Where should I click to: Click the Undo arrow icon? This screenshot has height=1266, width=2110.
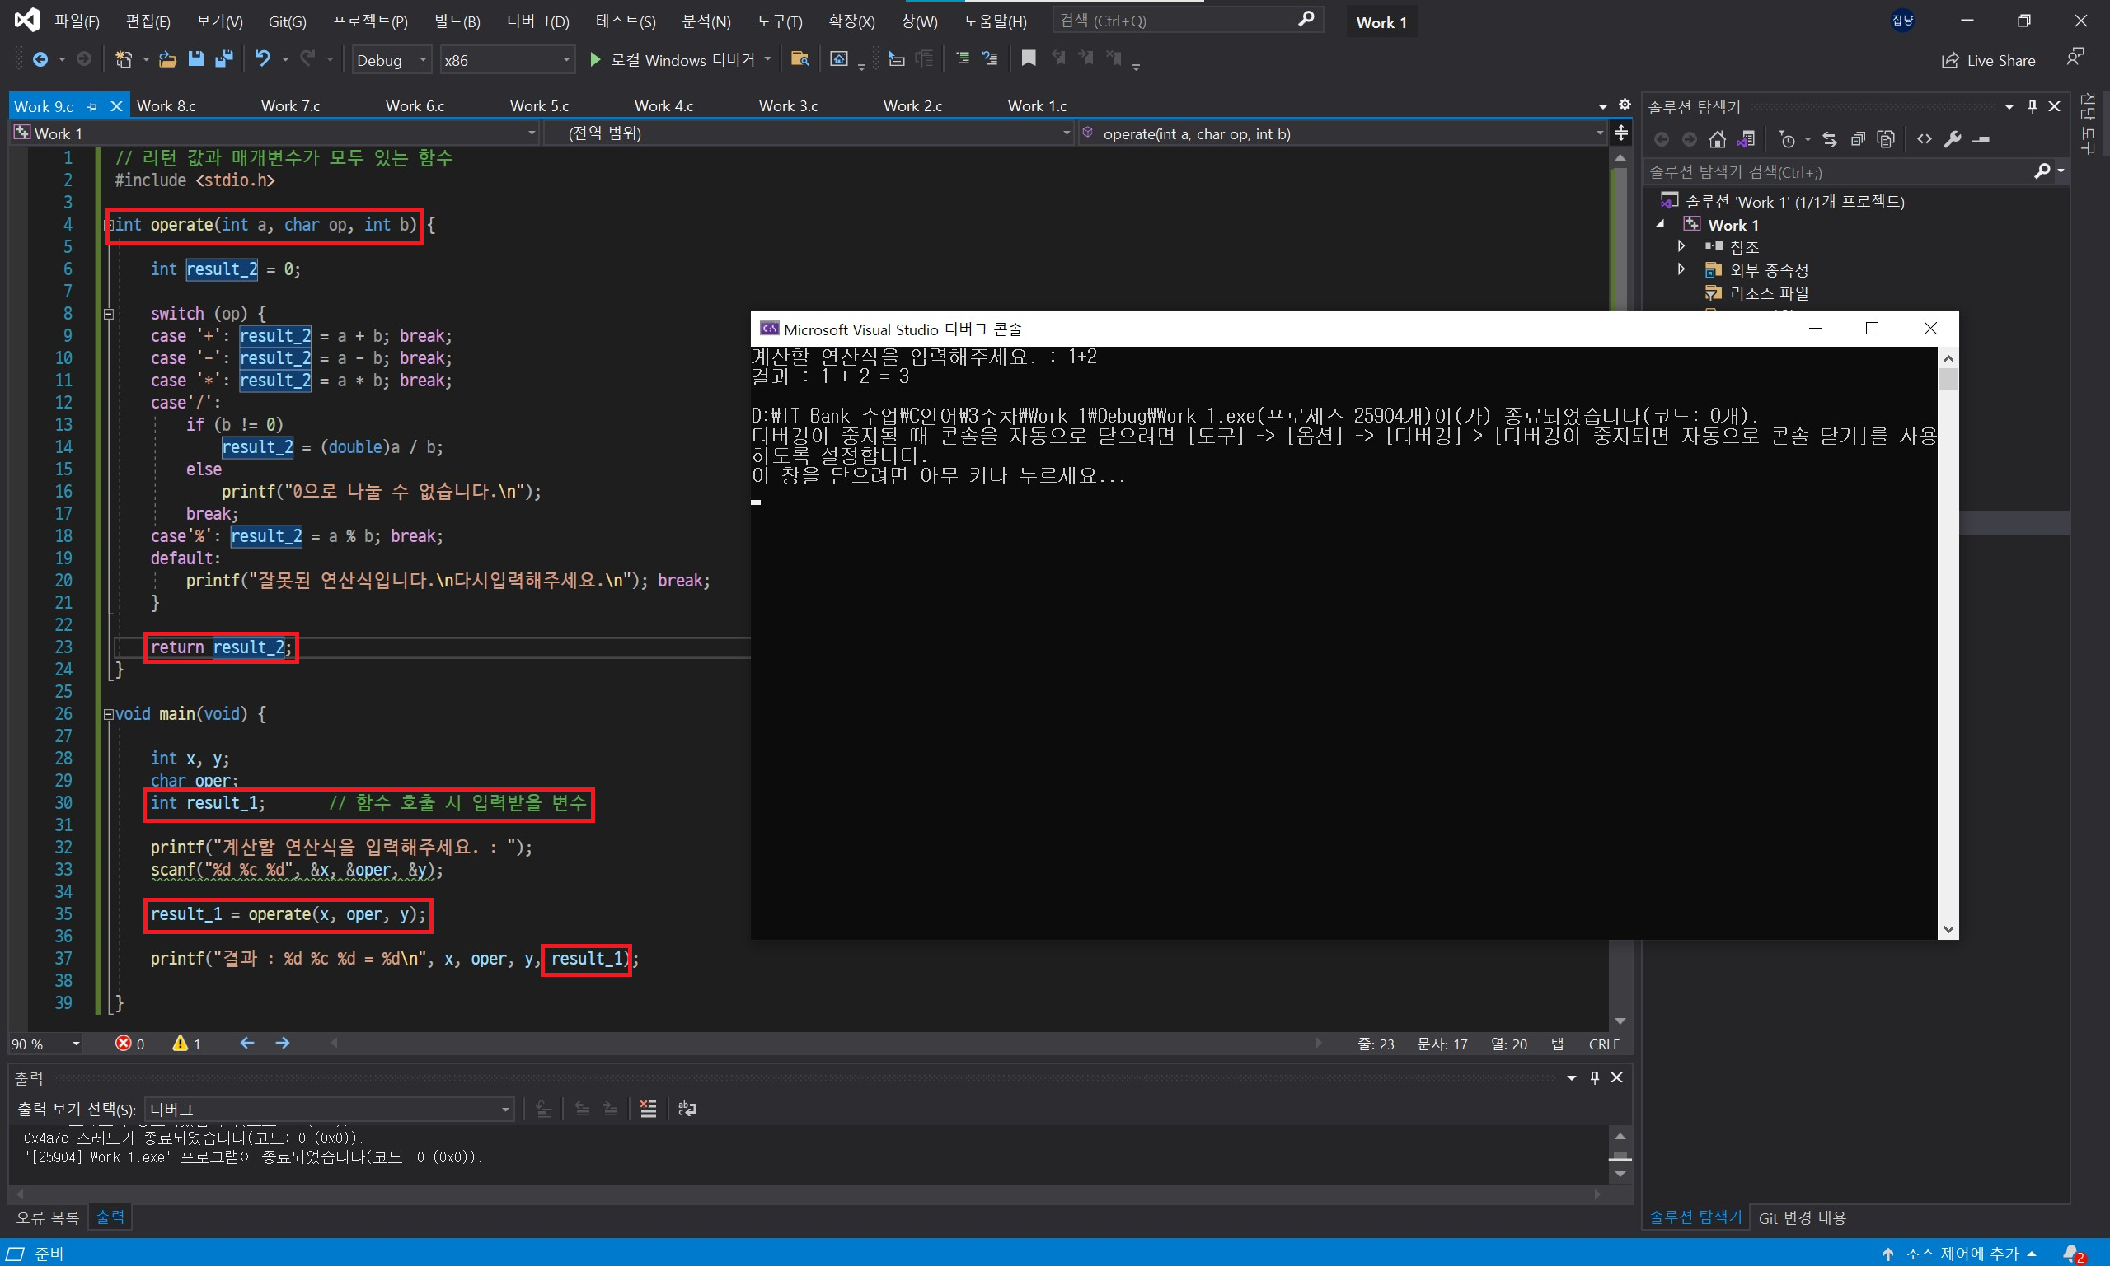262,58
